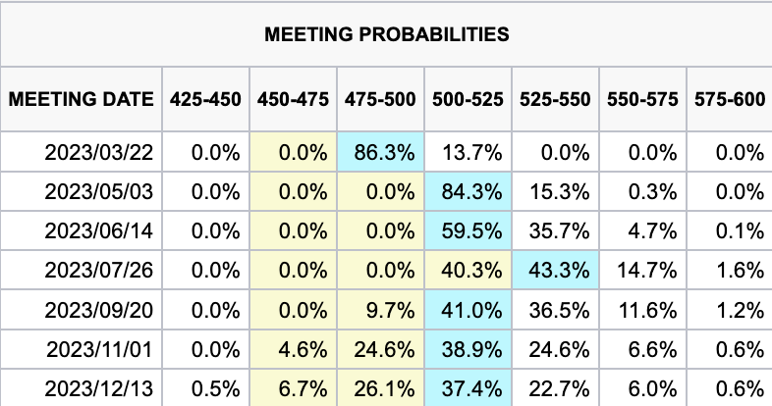The width and height of the screenshot is (772, 406).
Task: Click the 575-600 column header
Action: [x=729, y=99]
